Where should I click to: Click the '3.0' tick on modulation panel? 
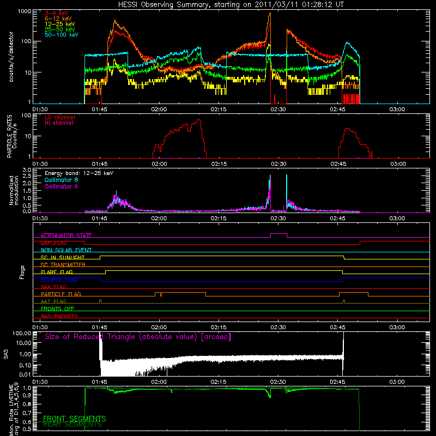[x=27, y=170]
